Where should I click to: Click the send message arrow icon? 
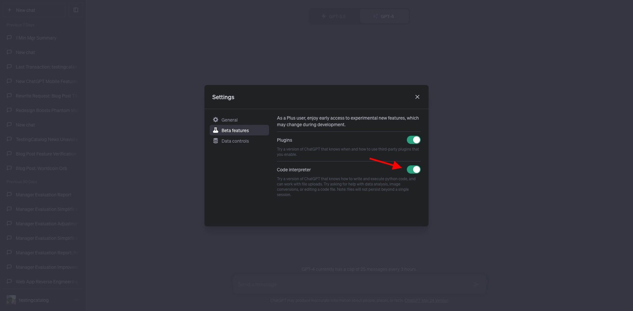pyautogui.click(x=476, y=284)
